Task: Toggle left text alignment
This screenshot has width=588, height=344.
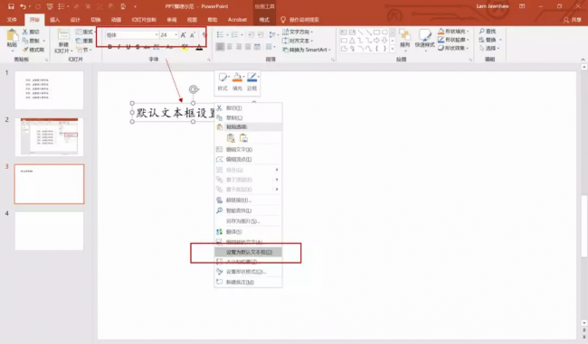Action: 220,47
